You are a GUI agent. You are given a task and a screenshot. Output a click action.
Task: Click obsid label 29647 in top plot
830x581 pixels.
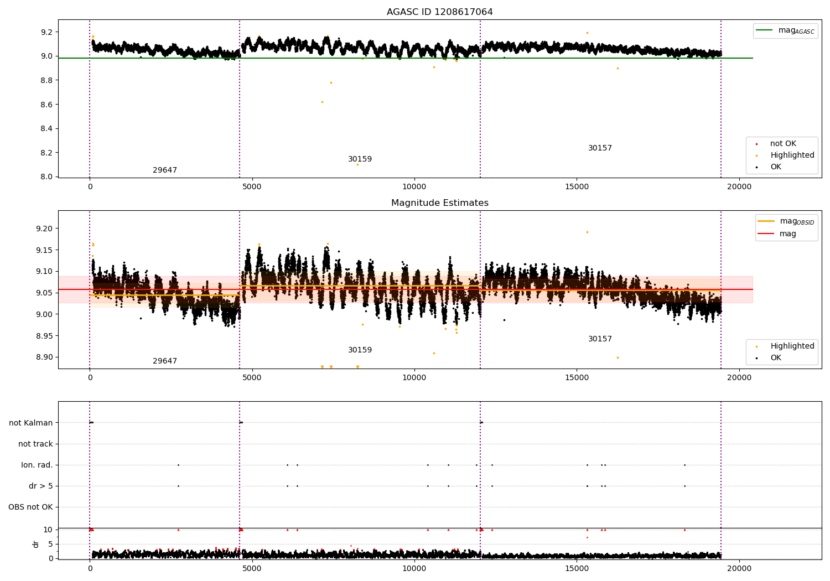point(165,170)
